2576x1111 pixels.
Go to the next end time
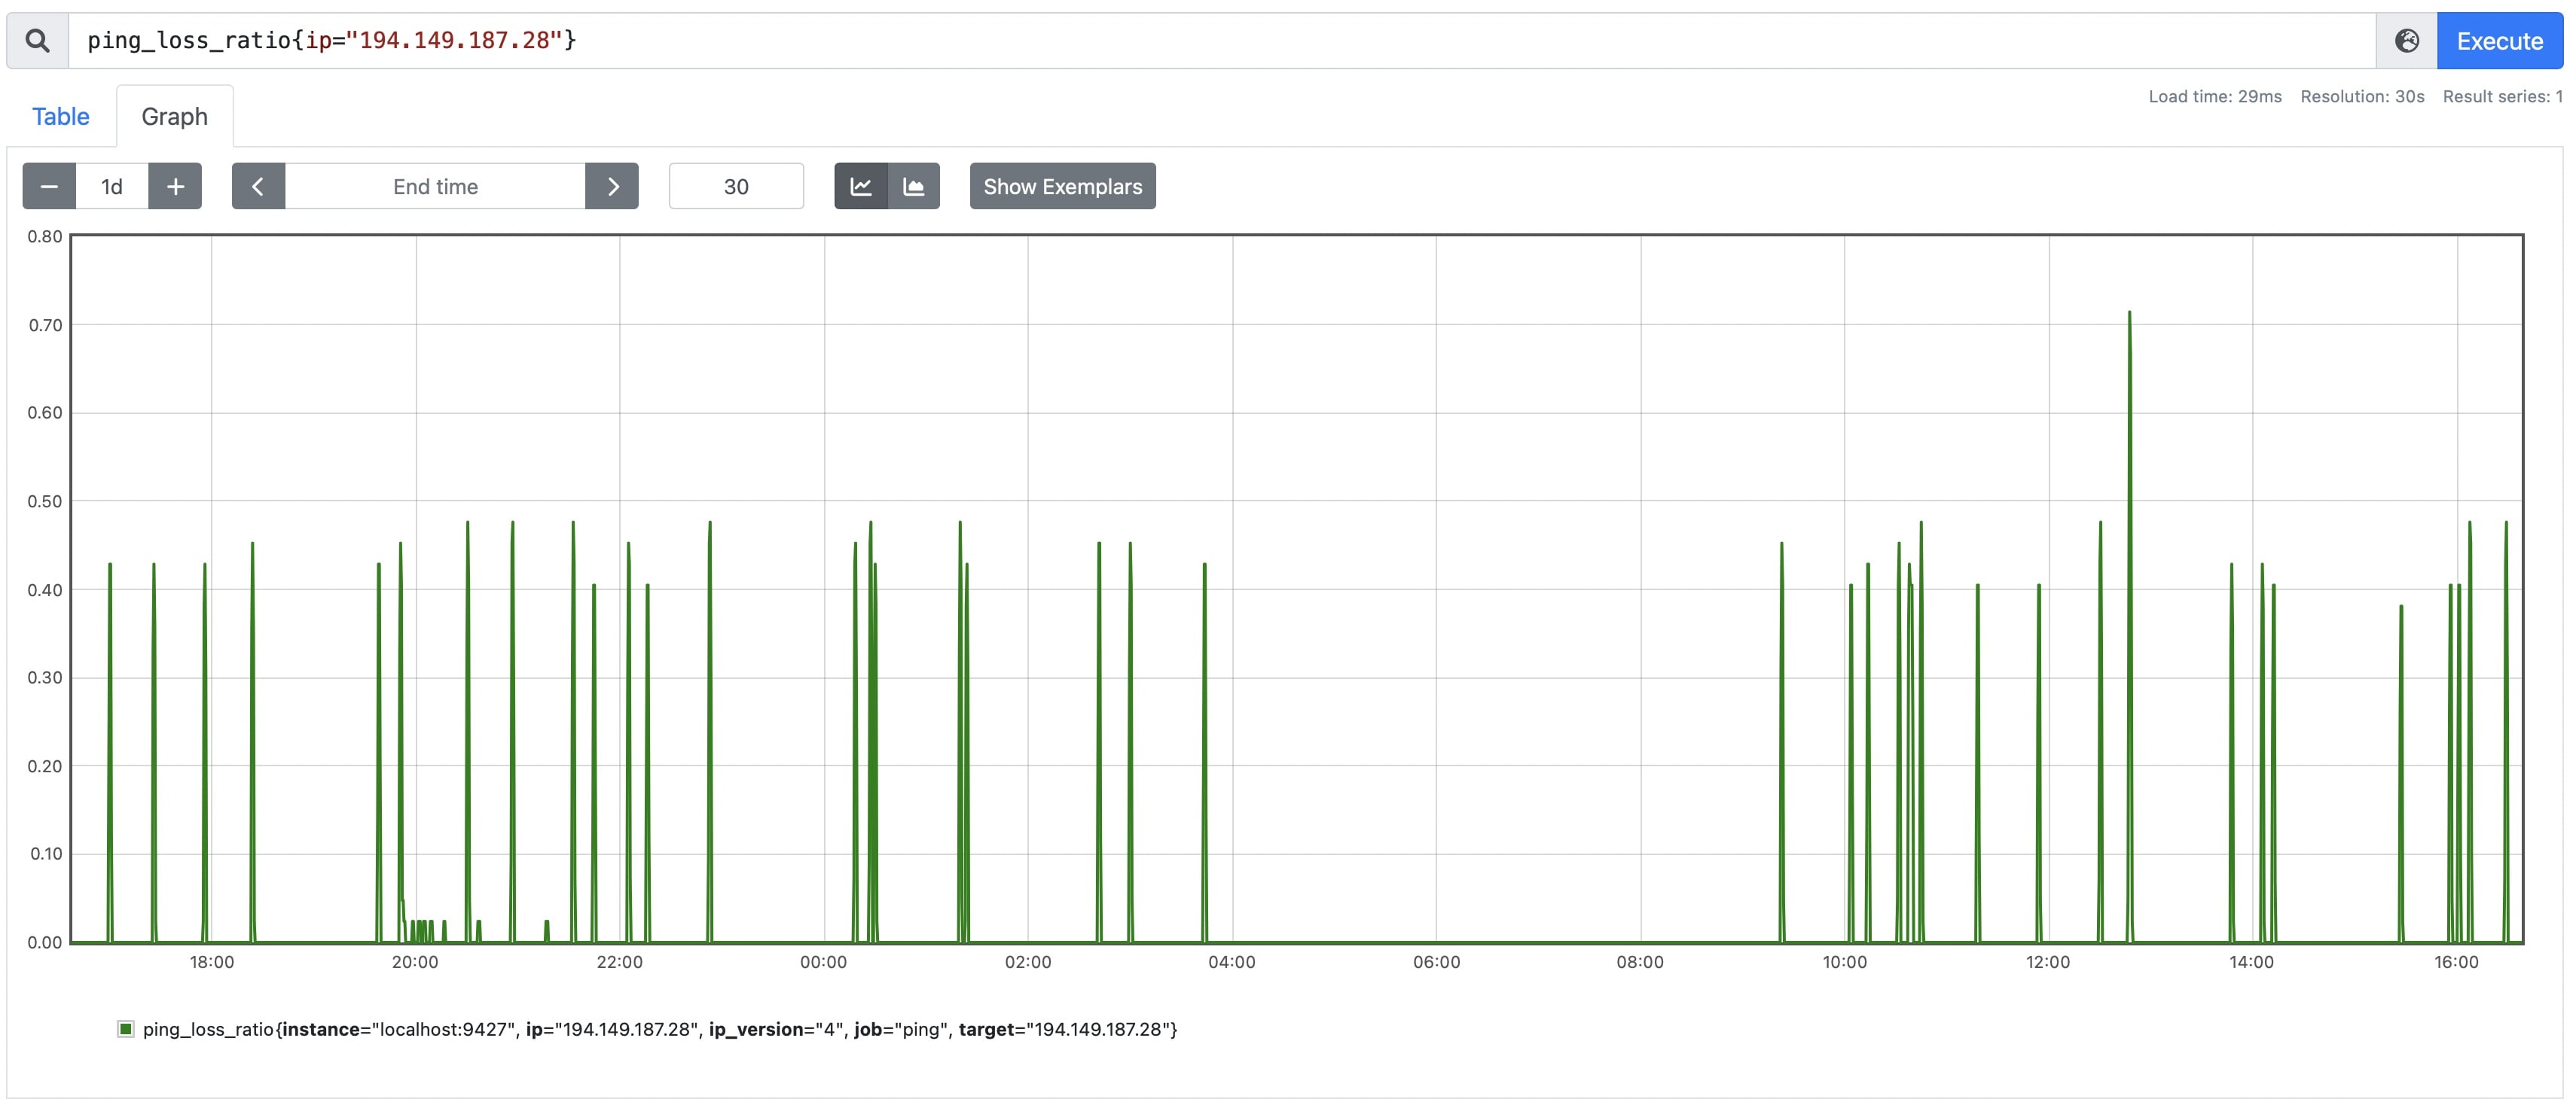click(612, 187)
